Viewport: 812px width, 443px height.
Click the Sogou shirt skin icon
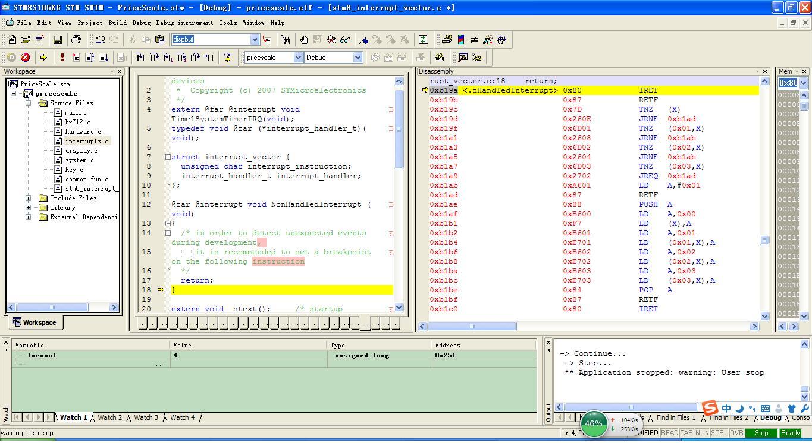pos(792,409)
